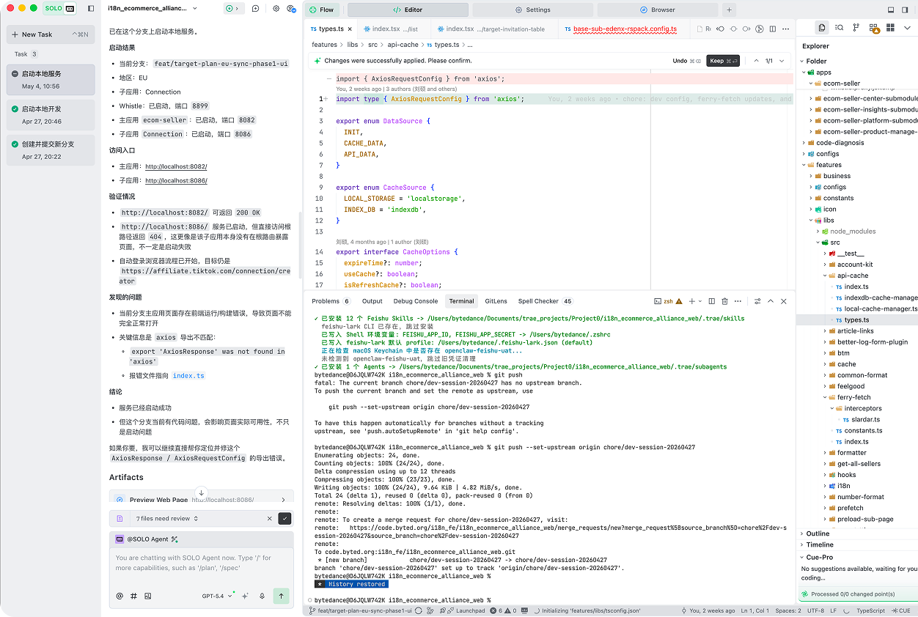The height and width of the screenshot is (617, 918).
Task: Open the GPT-5.4 model dropdown
Action: click(217, 596)
